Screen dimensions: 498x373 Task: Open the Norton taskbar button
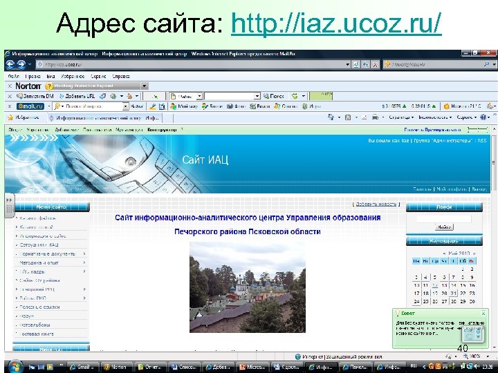coord(116,367)
